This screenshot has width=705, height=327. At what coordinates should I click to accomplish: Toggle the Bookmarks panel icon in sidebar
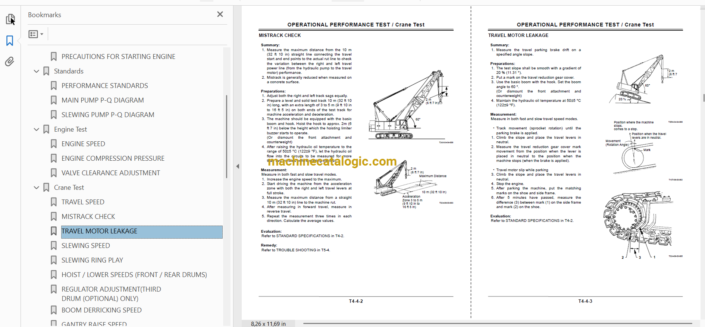(x=10, y=40)
